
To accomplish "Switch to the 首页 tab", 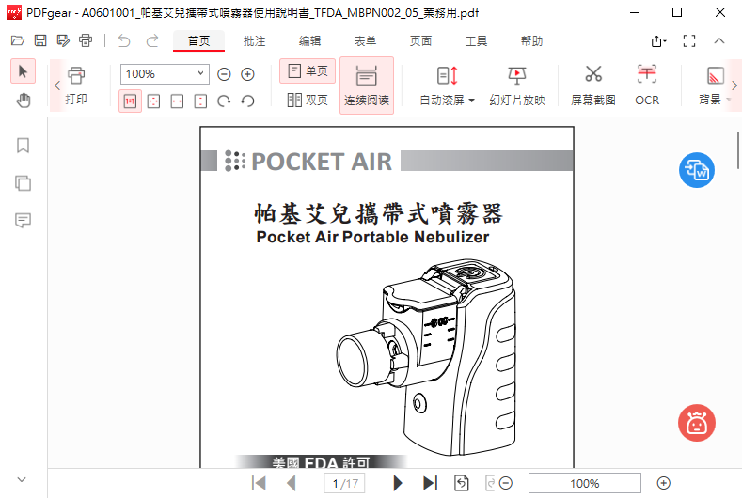I will point(198,41).
